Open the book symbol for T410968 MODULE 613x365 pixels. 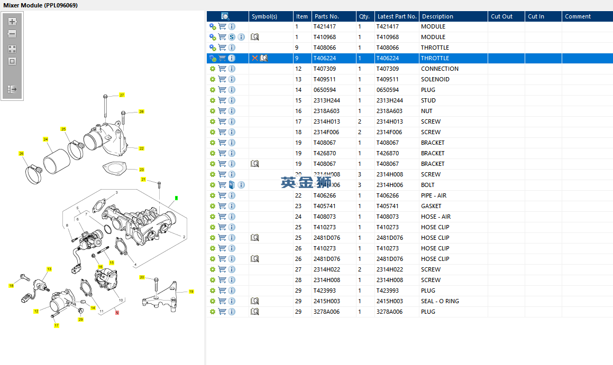click(255, 37)
